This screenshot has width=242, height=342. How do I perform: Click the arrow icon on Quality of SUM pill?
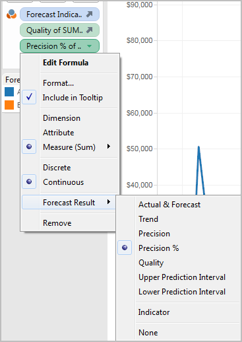tap(90, 30)
